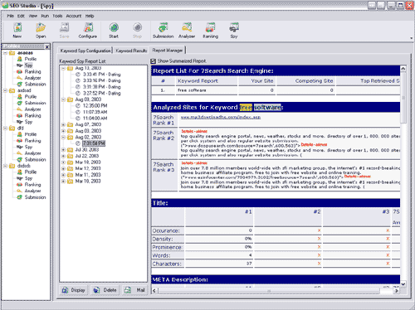Click the report horizontal scrollbar left arrow
The height and width of the screenshot is (310, 415).
coord(154,291)
